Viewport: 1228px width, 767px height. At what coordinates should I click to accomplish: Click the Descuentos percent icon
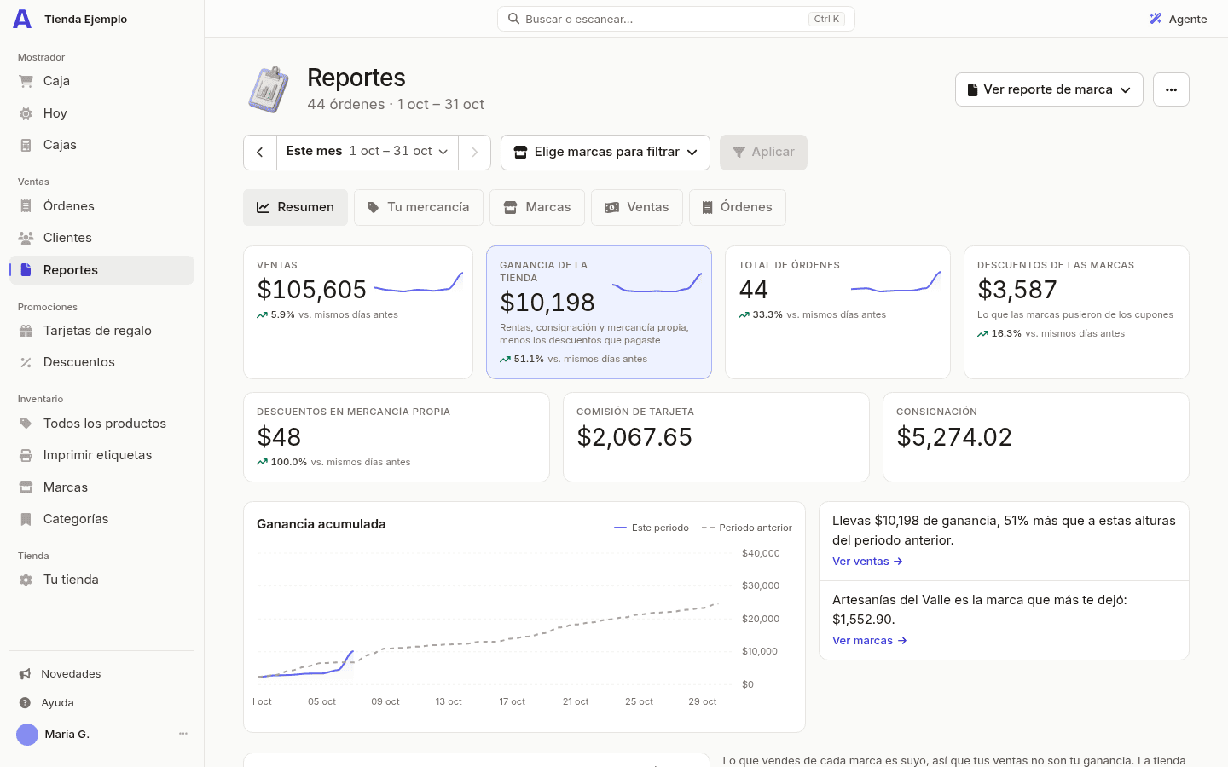pos(26,362)
